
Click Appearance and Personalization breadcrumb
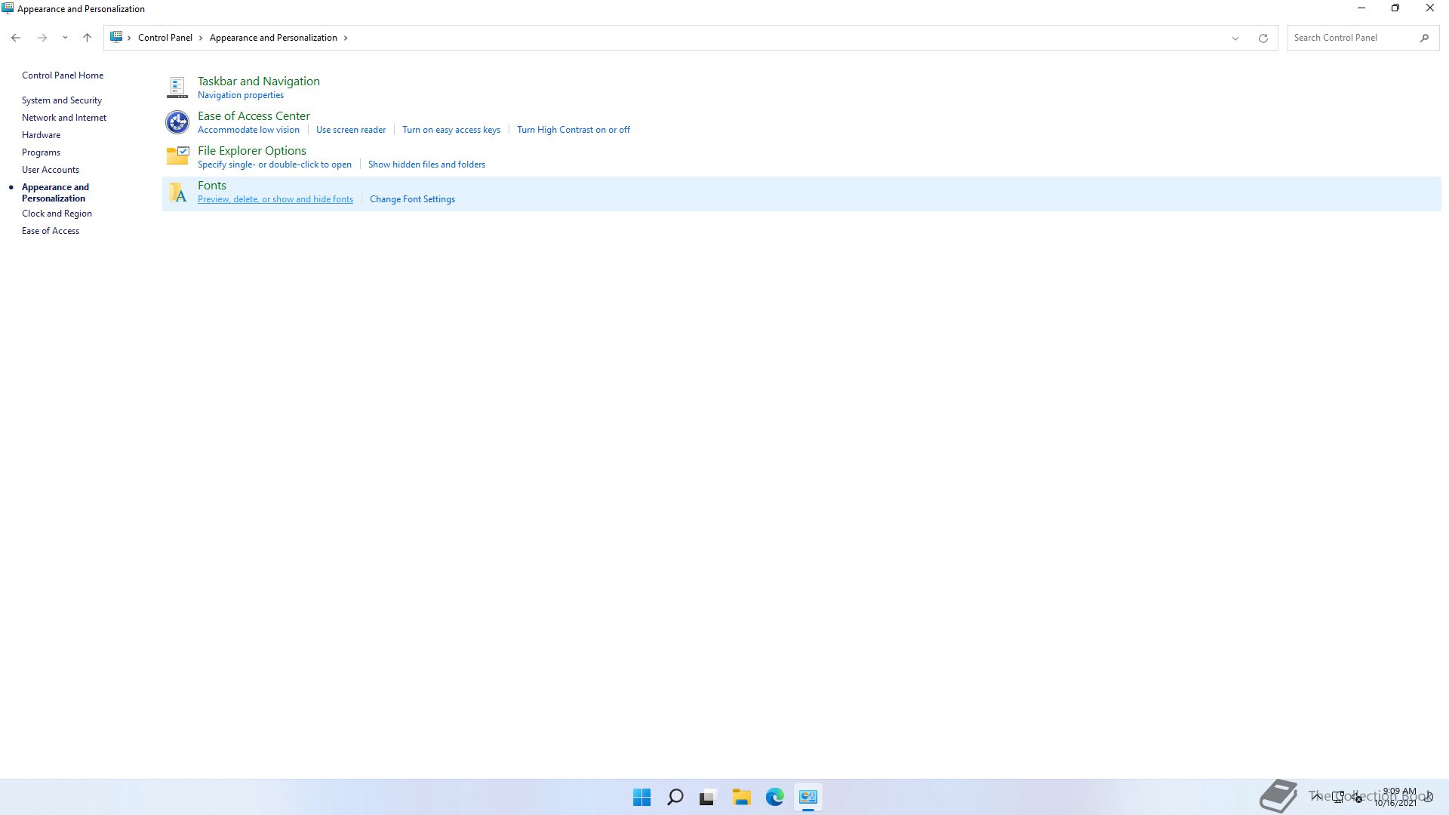pos(273,38)
